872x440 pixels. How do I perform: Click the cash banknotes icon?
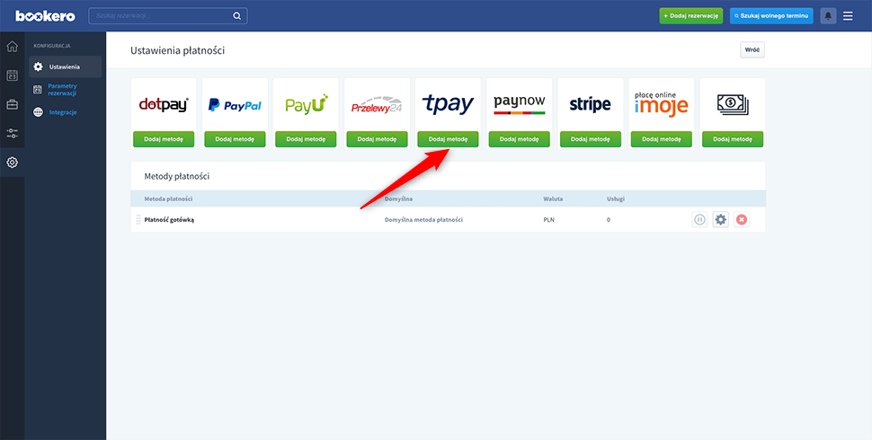tap(733, 104)
